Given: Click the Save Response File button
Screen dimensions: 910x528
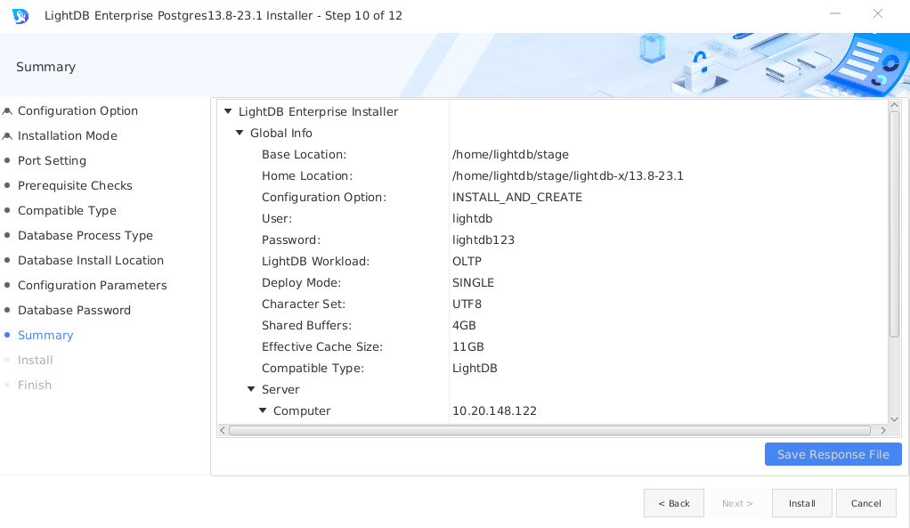Looking at the screenshot, I should pos(833,454).
